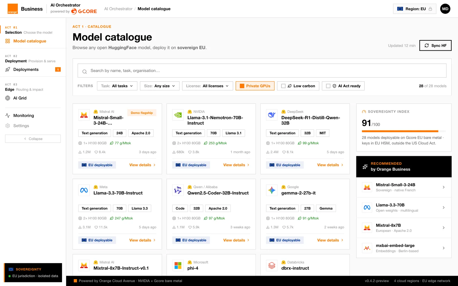View details for gemma-2-27b-it
458x286 pixels.
[330, 240]
